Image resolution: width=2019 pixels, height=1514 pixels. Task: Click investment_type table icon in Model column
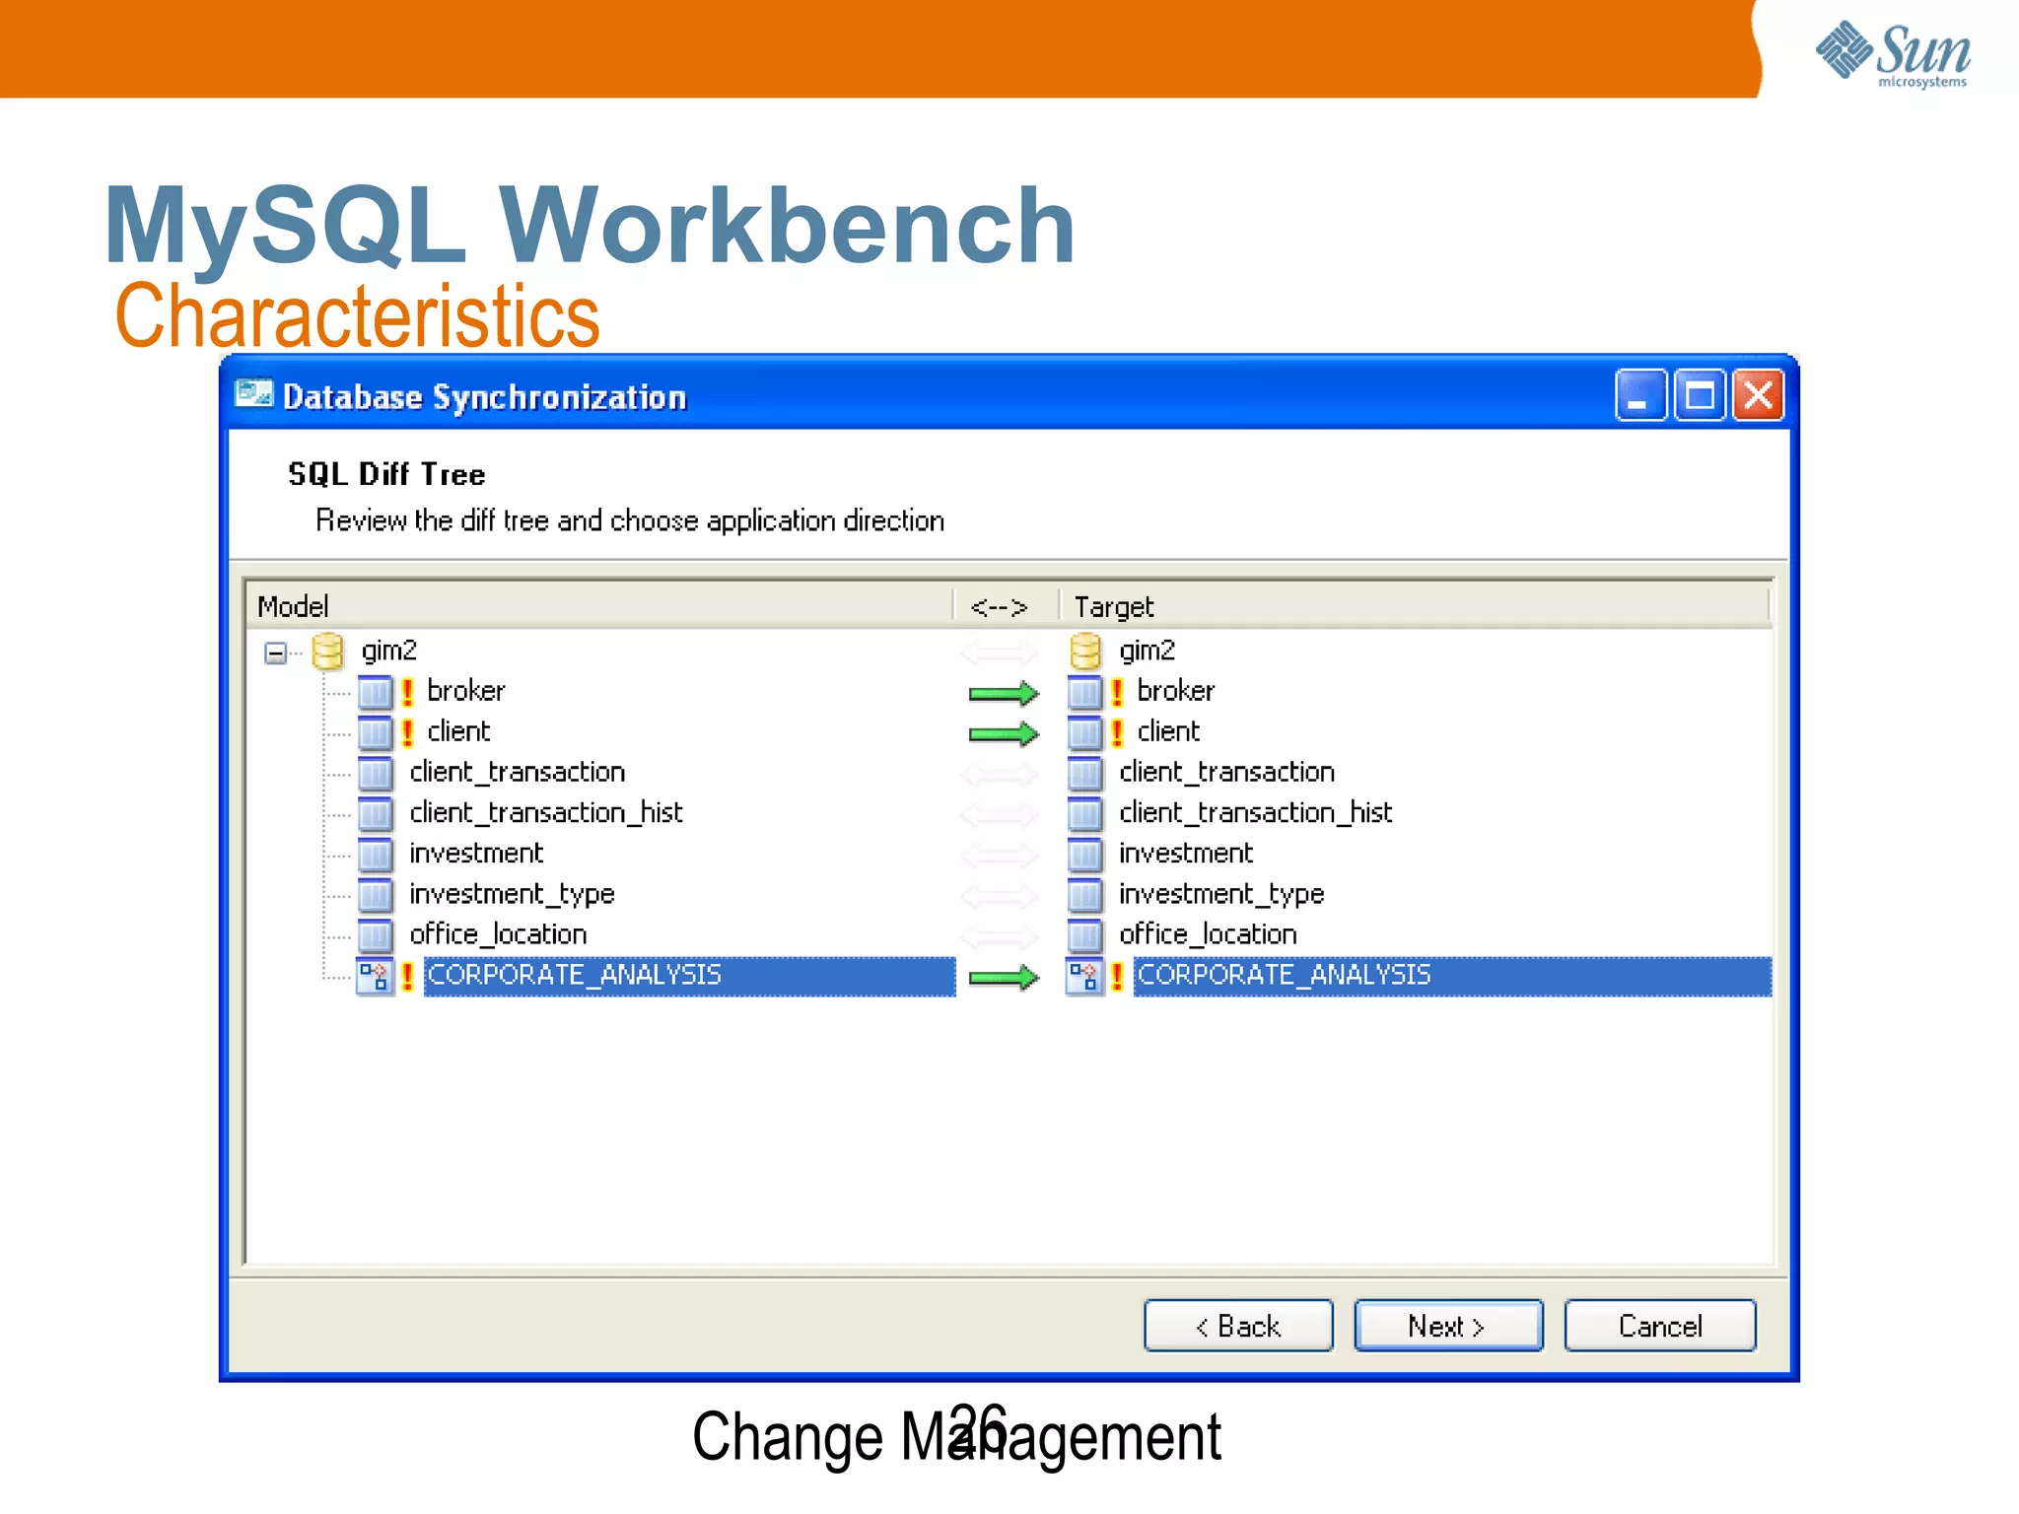pyautogui.click(x=375, y=895)
